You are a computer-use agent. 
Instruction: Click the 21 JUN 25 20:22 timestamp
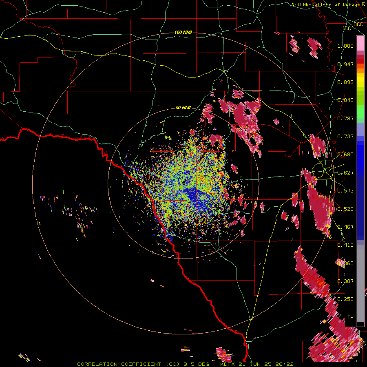[266, 364]
